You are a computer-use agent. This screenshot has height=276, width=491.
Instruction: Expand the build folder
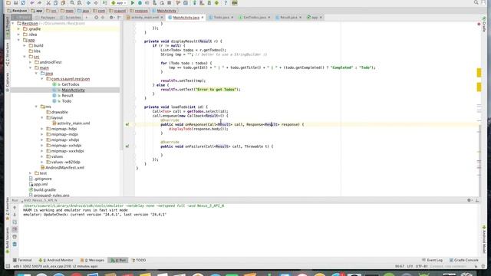(25, 45)
